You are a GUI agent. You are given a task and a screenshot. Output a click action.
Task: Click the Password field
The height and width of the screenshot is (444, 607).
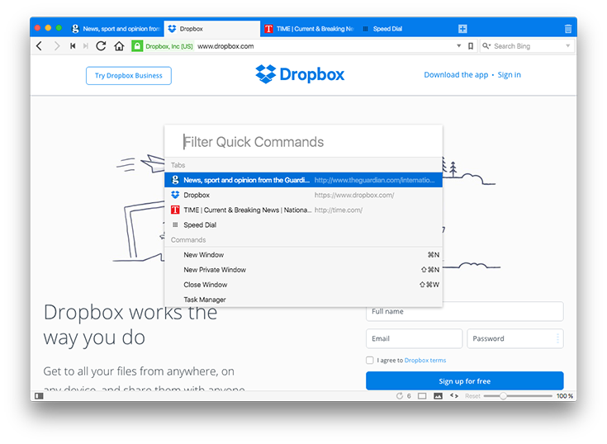coord(515,338)
